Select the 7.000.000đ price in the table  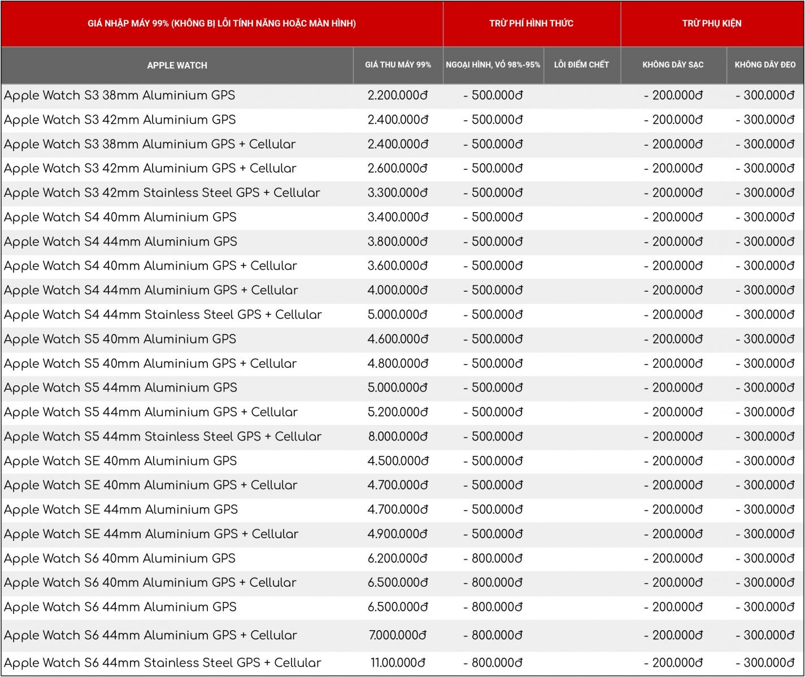click(398, 635)
